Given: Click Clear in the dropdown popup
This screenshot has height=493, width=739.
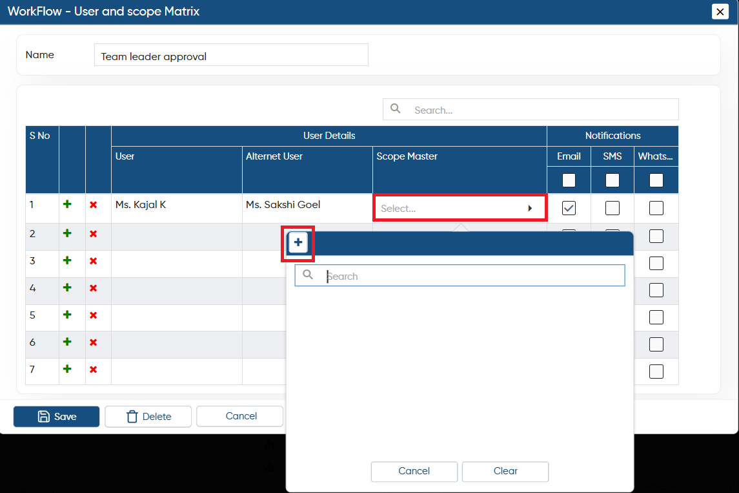Looking at the screenshot, I should [505, 471].
